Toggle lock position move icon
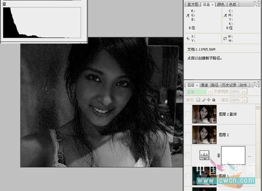The width and height of the screenshot is (262, 191). click(209, 100)
